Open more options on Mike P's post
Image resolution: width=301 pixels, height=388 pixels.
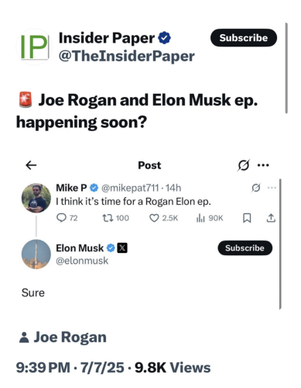pyautogui.click(x=272, y=188)
